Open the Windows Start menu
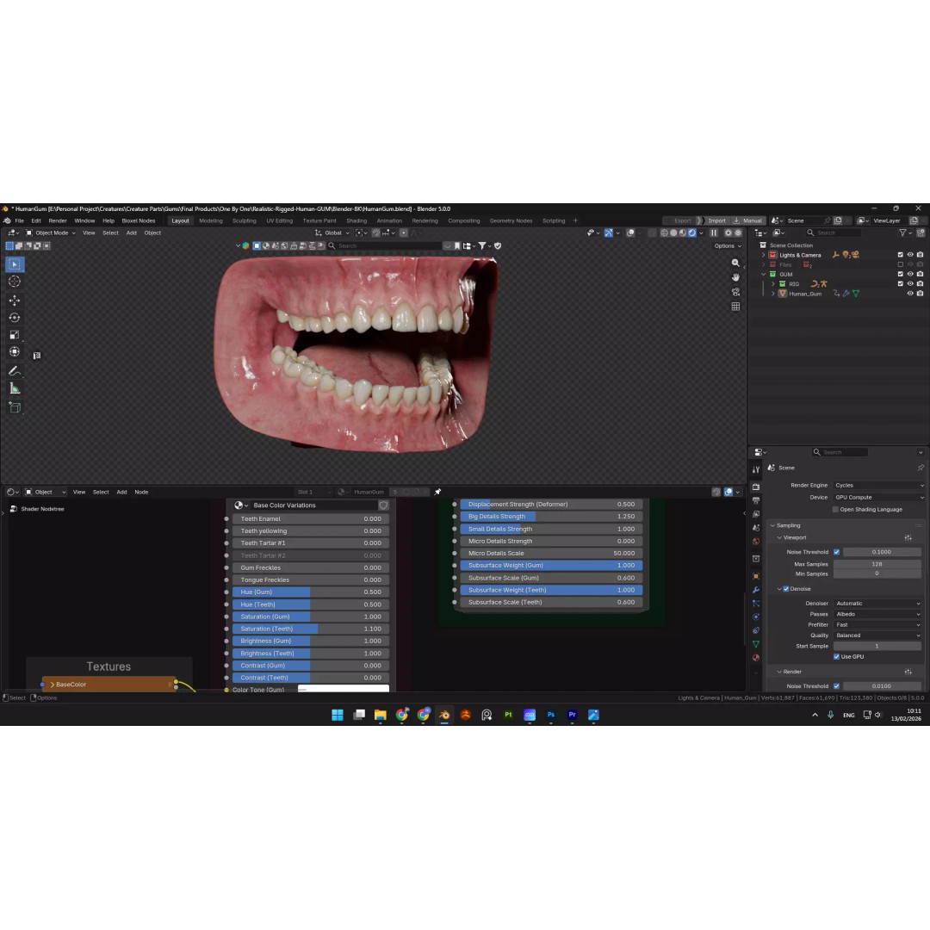930x930 pixels. 338,716
